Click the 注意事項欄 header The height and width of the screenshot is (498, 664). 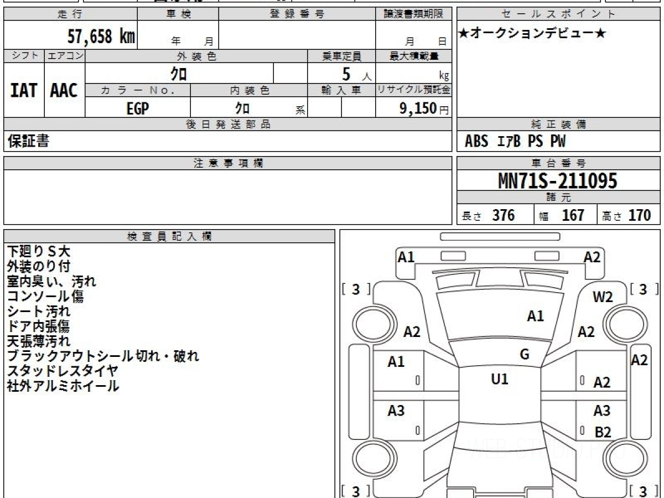click(x=227, y=163)
